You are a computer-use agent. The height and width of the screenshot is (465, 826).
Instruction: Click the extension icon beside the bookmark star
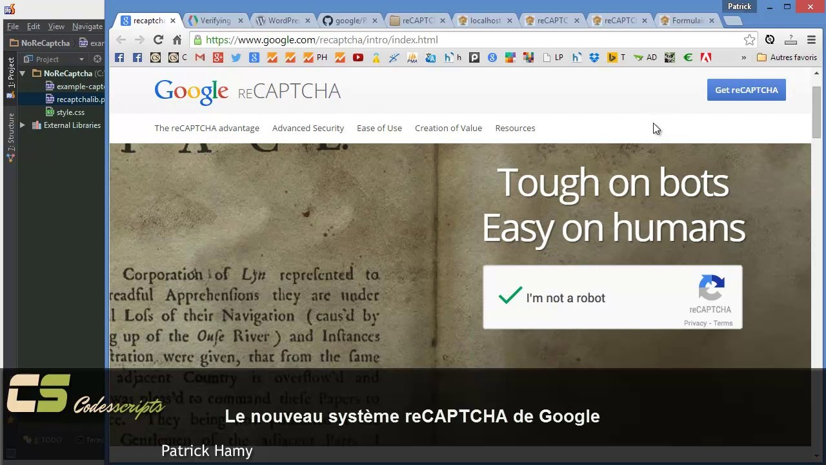(770, 40)
